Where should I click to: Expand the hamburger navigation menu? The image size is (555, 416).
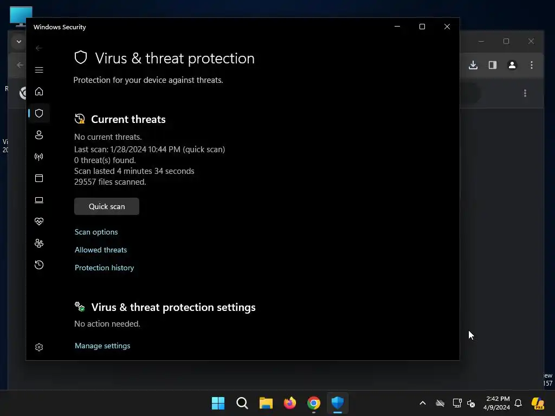[39, 70]
